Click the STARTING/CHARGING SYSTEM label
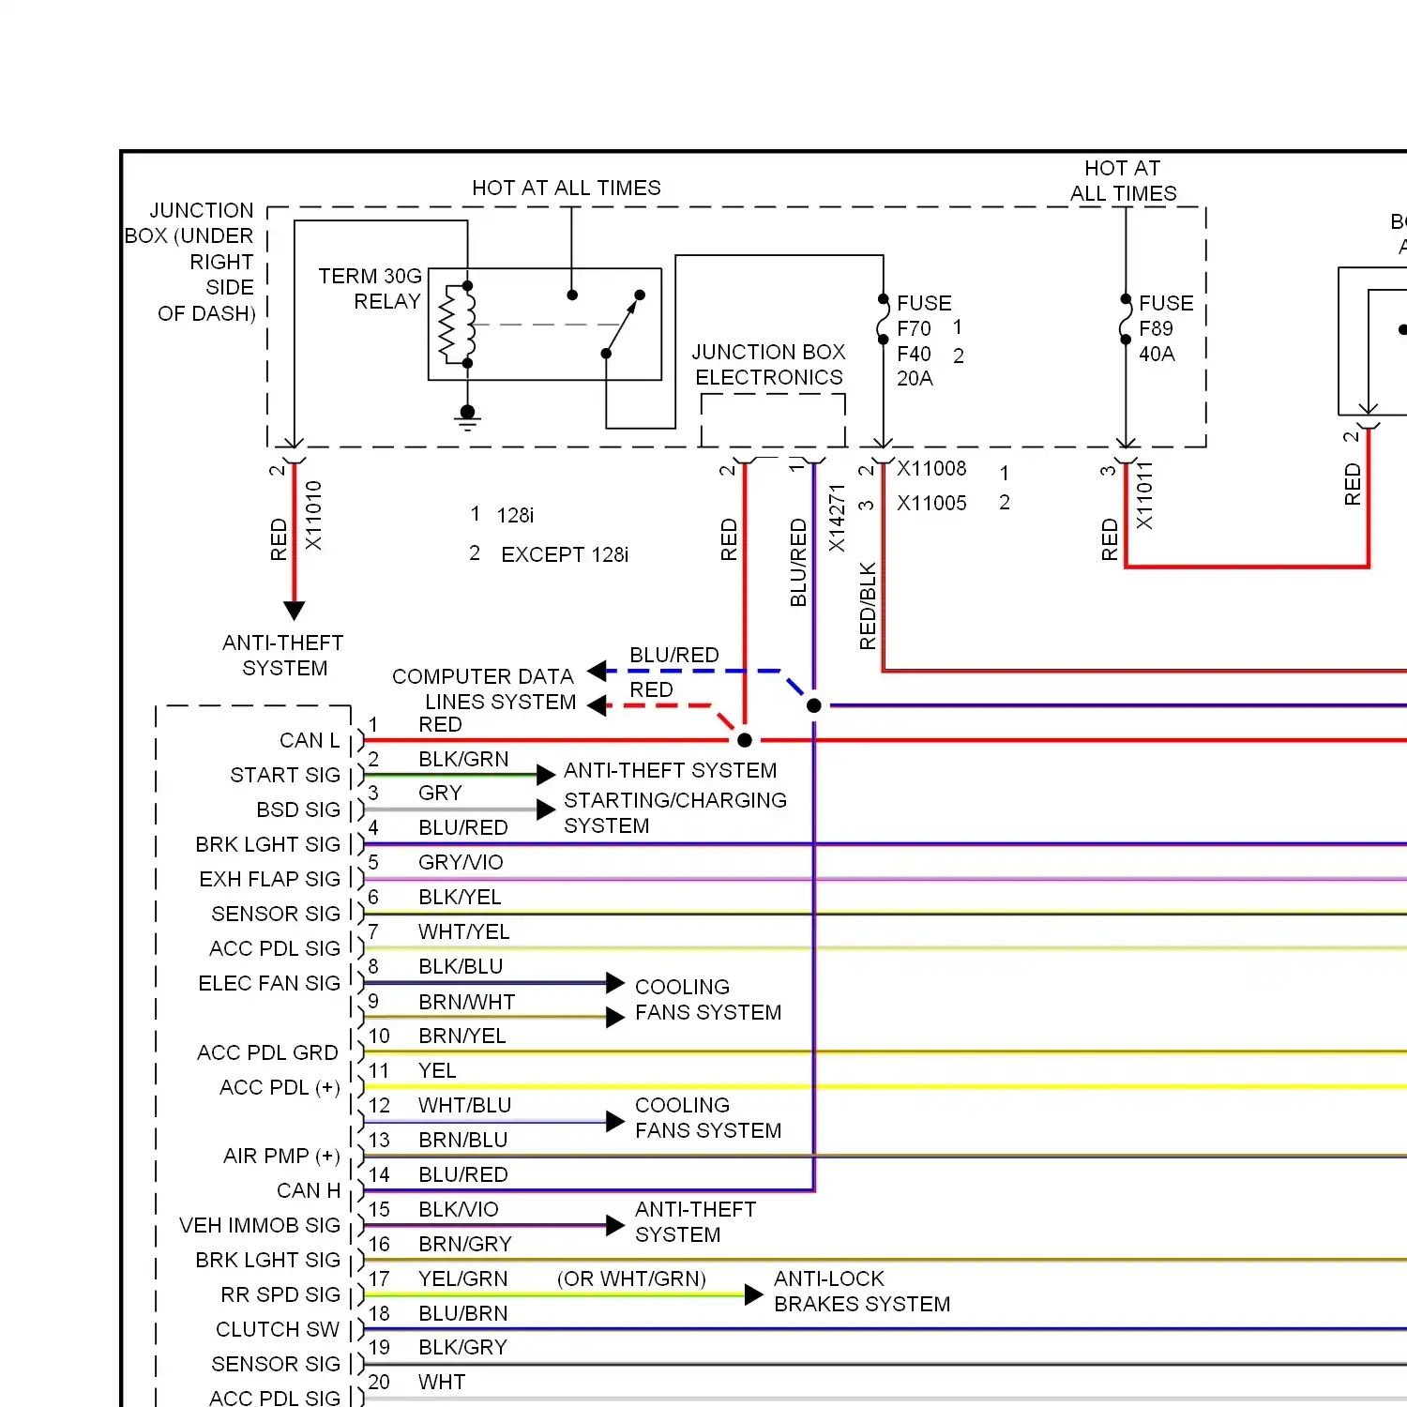Image resolution: width=1407 pixels, height=1407 pixels. coord(674,813)
